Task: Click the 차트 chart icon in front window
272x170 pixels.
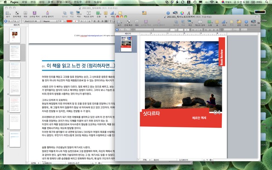Action: point(224,22)
